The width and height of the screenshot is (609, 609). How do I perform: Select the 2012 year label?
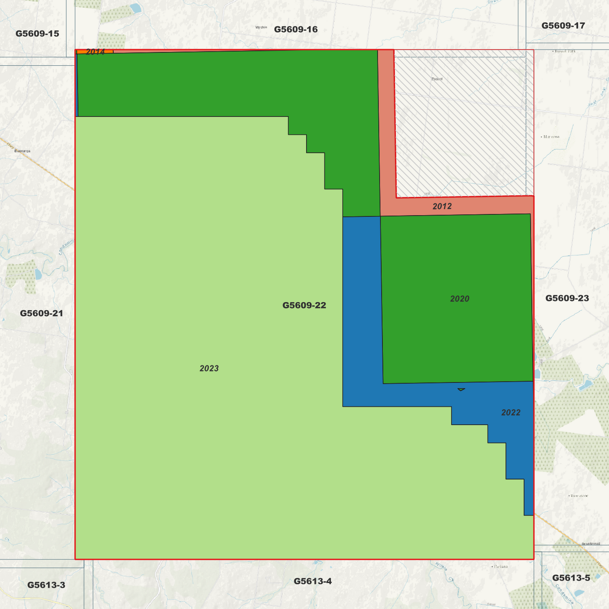tap(442, 207)
